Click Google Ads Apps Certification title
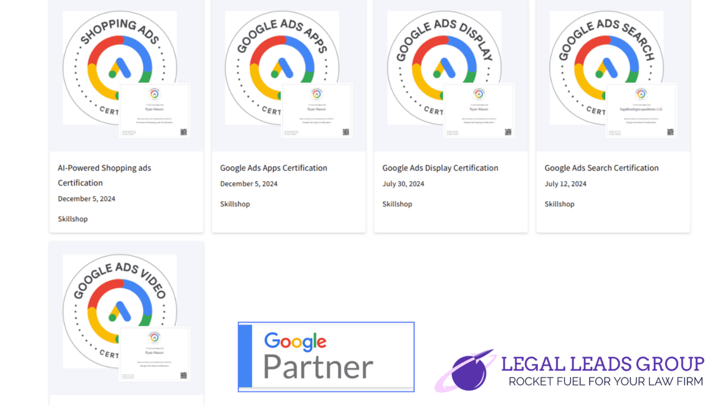 (273, 168)
